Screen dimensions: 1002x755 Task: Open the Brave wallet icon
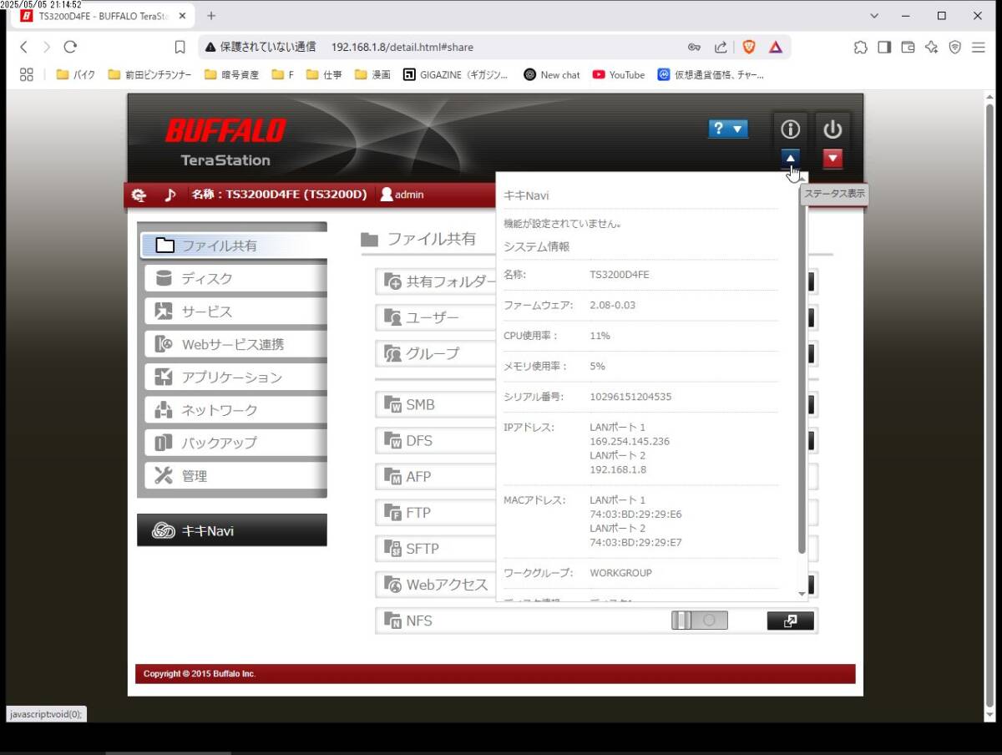[908, 47]
